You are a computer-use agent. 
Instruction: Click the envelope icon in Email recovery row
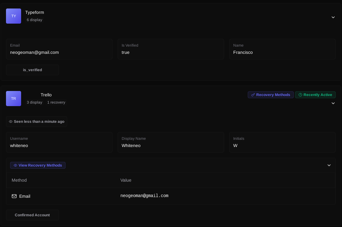(x=14, y=196)
